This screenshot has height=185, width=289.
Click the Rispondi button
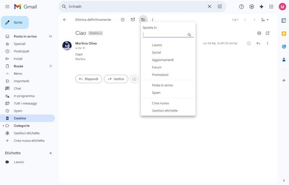click(x=89, y=79)
